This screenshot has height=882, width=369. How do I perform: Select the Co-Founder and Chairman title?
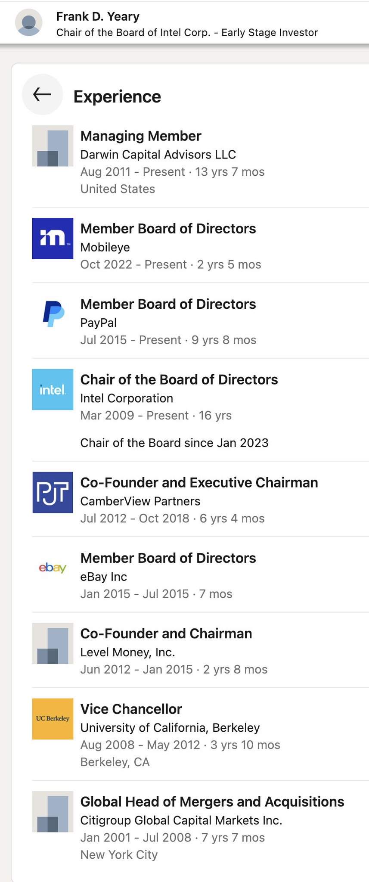point(166,634)
